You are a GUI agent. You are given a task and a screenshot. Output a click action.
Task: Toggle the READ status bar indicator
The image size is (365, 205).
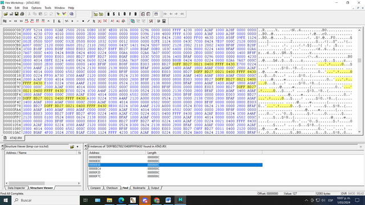tap(360, 194)
